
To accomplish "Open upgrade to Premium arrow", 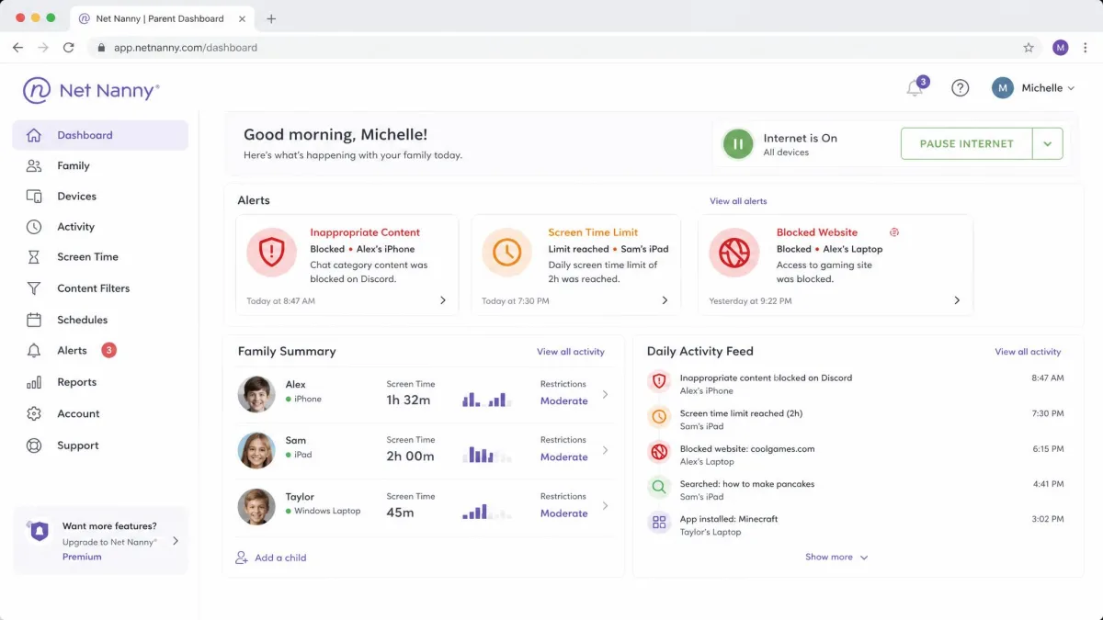I will point(176,541).
